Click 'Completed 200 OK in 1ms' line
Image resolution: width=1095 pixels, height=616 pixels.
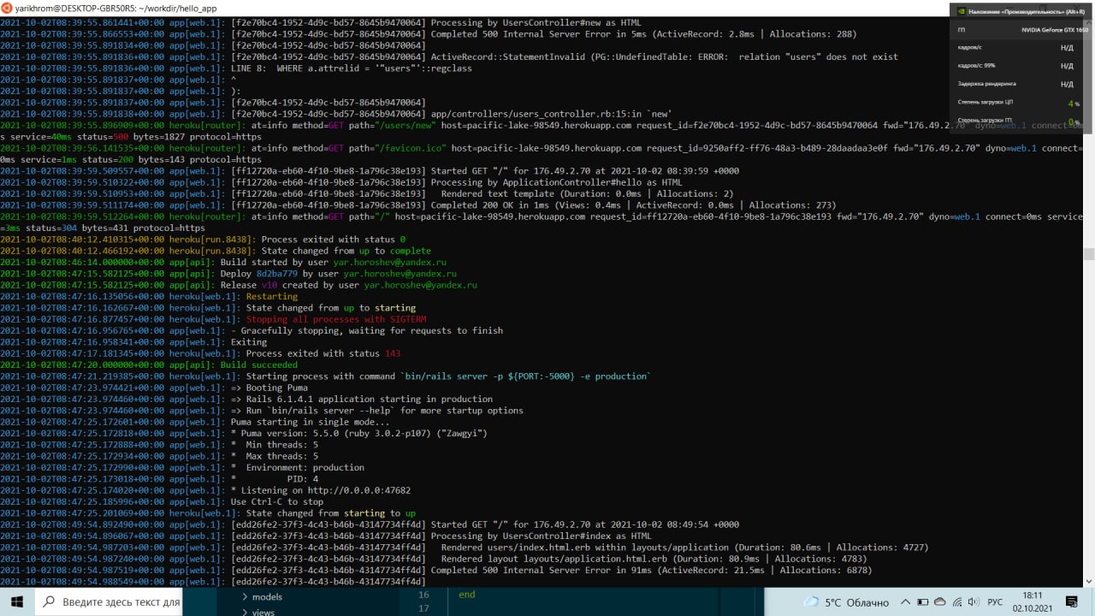633,205
